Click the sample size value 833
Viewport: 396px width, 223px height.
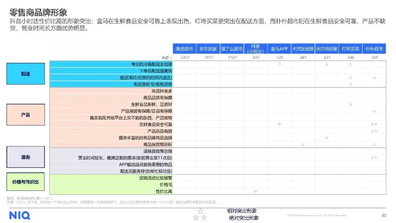[x=256, y=57]
